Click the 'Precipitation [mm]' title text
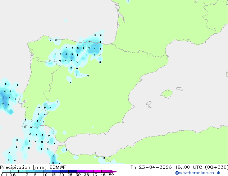The height and width of the screenshot is (176, 228). tap(23, 167)
